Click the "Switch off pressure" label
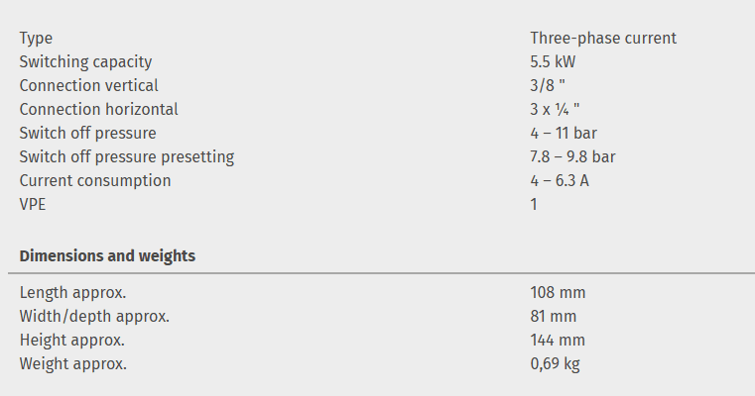This screenshot has height=396, width=755. tap(88, 134)
